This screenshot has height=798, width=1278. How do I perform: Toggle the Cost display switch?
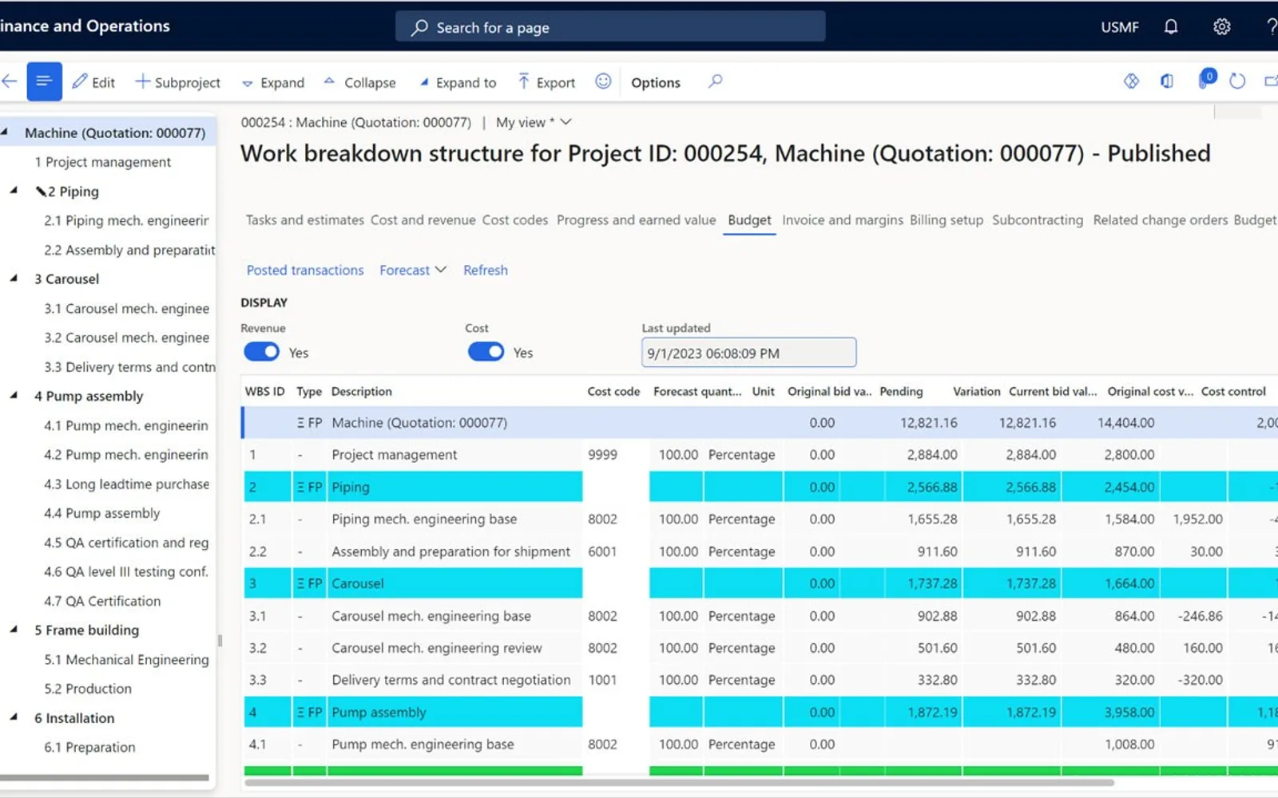click(486, 352)
